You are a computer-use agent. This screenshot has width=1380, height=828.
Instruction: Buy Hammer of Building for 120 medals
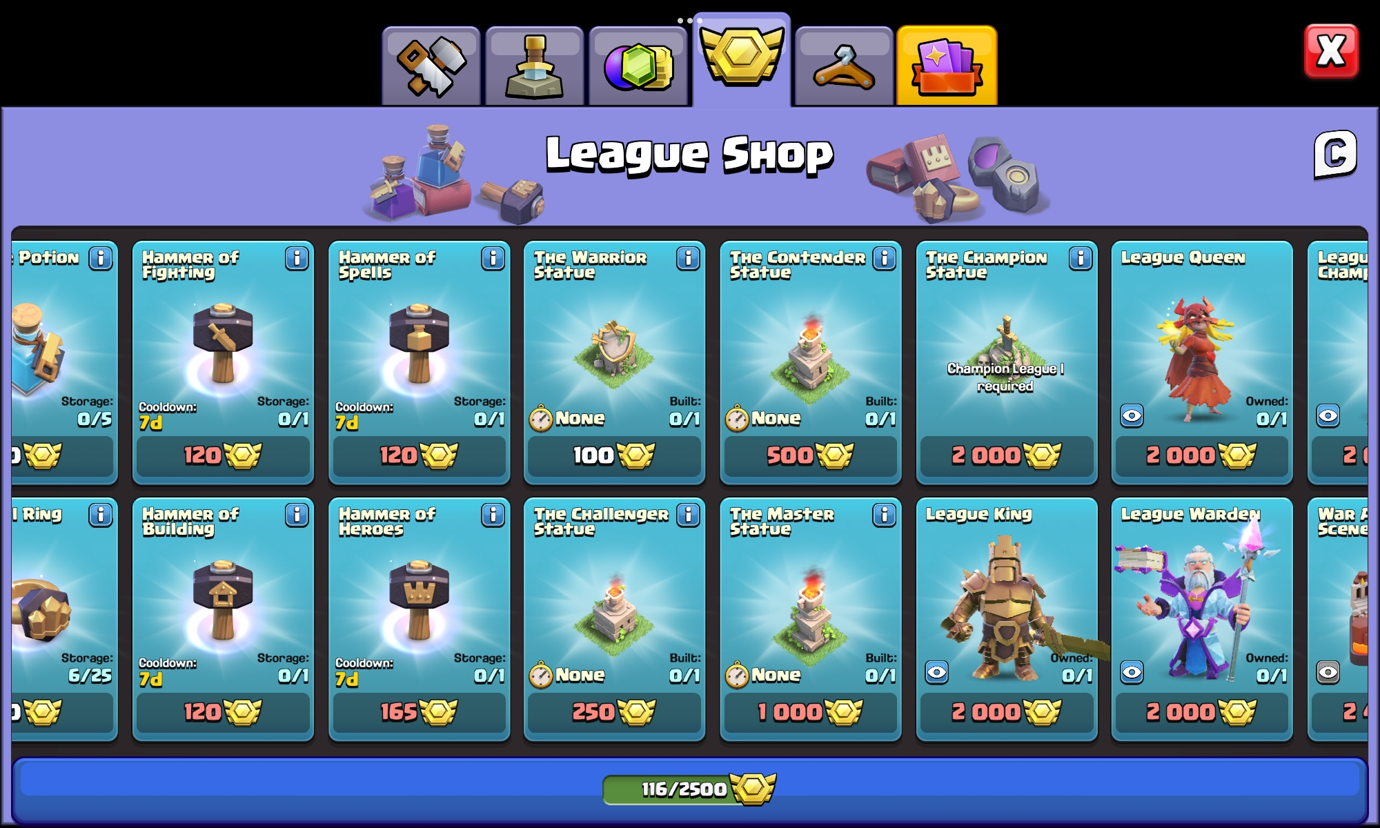[223, 712]
